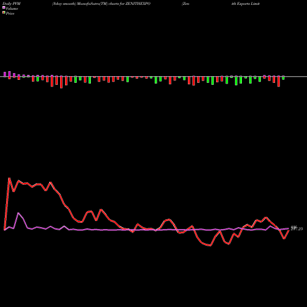
Task: Click the price value label at line end
Action: pos(297,229)
